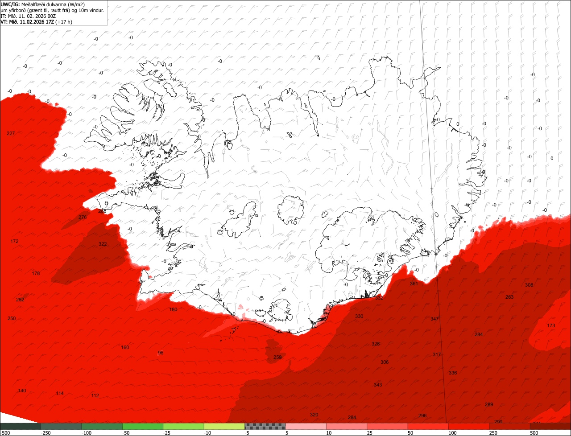Click the pale pink 5 to 10 swatch
The height and width of the screenshot is (436, 571).
306,426
